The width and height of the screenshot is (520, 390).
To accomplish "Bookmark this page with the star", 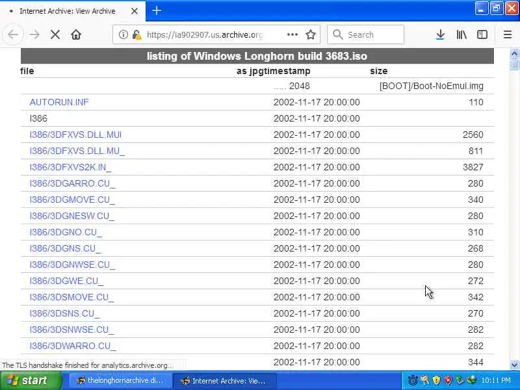I will [311, 34].
